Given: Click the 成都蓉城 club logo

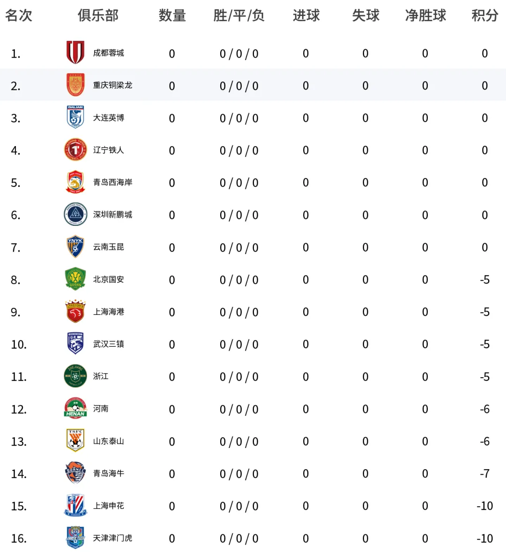Looking at the screenshot, I should point(75,52).
